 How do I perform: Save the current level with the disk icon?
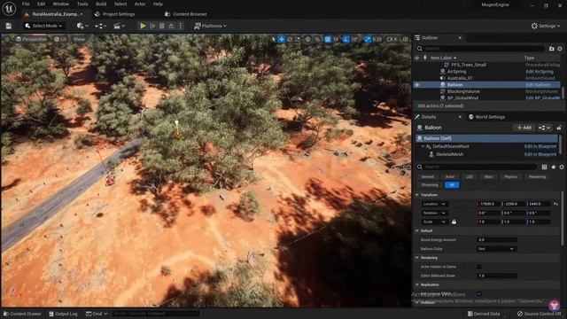coord(8,26)
